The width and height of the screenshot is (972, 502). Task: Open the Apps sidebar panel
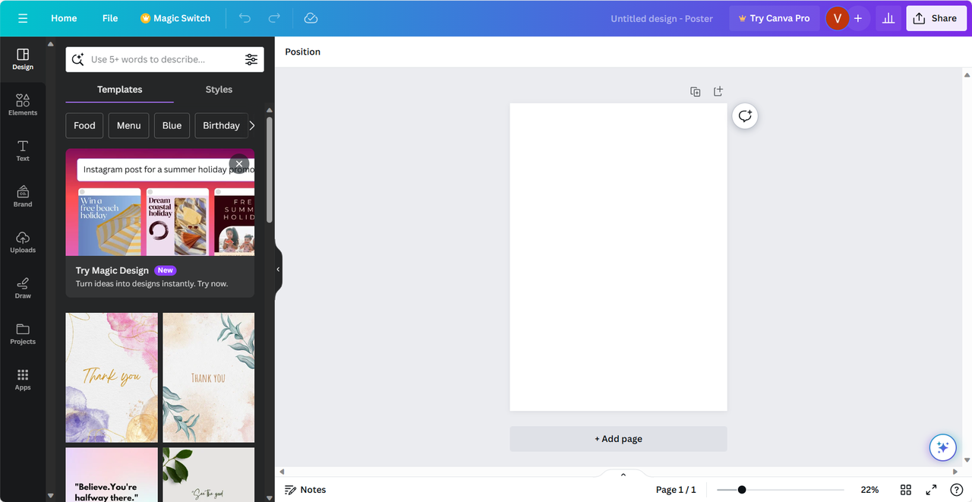click(23, 379)
